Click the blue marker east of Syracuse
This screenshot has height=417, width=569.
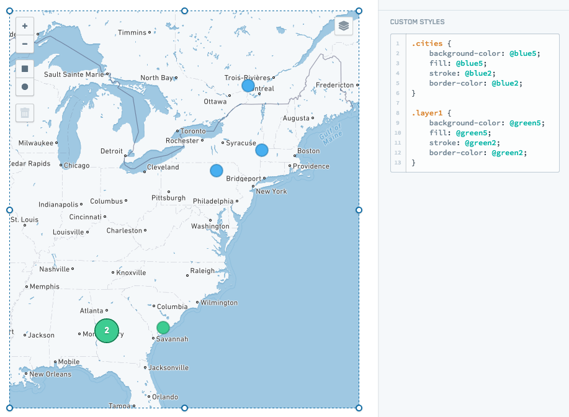point(262,150)
